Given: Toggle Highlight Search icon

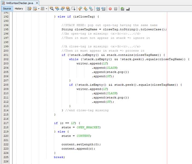Looking at the screenshot, I should 68,9.
